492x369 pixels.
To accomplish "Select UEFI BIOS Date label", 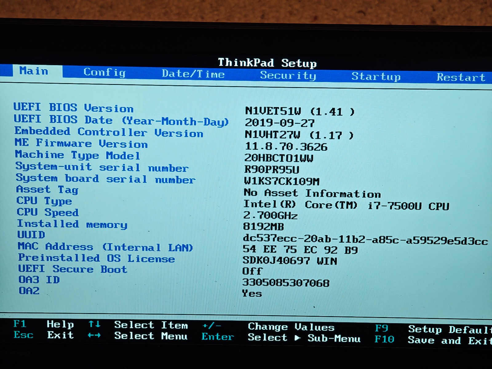I will point(121,120).
